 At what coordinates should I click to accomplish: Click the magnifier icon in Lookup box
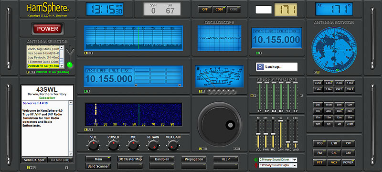(260, 67)
